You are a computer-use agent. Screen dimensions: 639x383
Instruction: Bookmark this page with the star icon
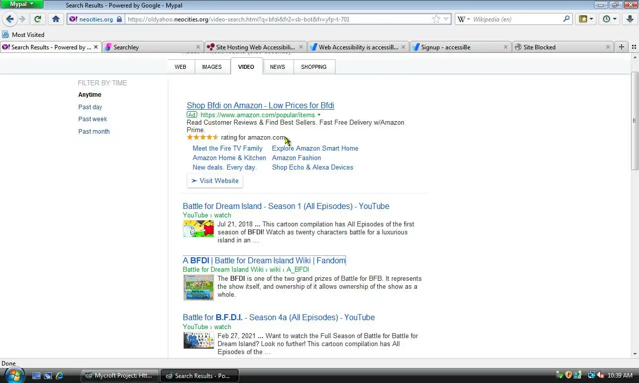pyautogui.click(x=436, y=19)
